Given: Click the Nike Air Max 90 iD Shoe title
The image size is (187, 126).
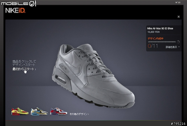Looking at the screenshot, I should click(x=160, y=28).
